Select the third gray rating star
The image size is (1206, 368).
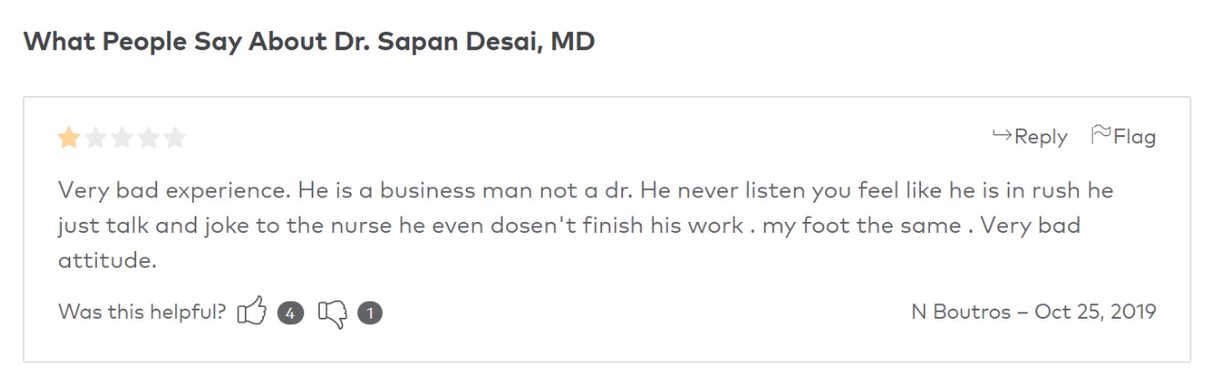point(122,138)
